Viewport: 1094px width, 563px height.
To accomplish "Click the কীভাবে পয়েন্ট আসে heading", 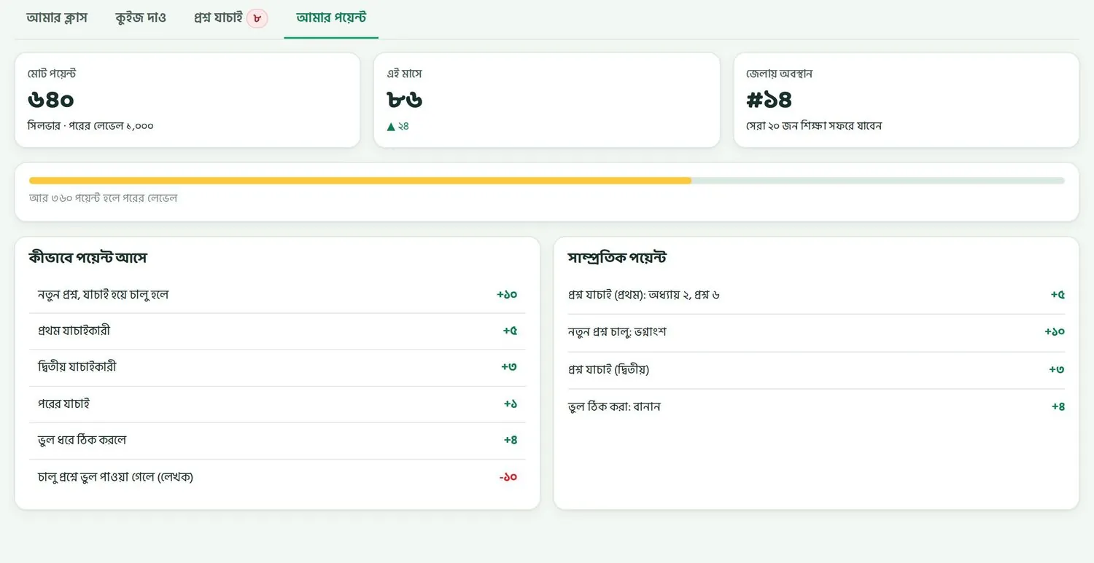I will coord(88,258).
